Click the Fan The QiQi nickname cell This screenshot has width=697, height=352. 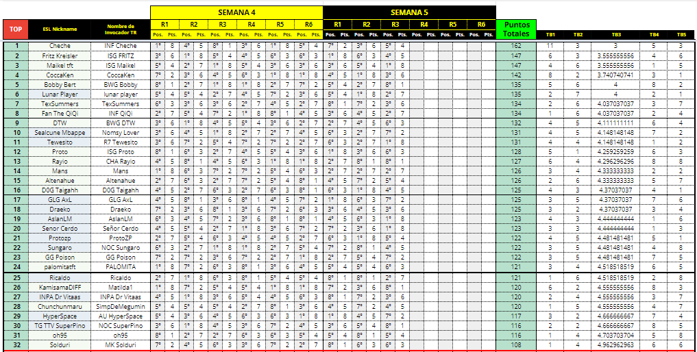60,113
